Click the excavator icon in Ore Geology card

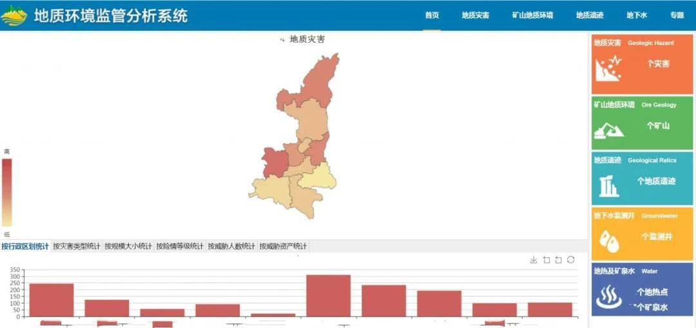click(x=609, y=131)
